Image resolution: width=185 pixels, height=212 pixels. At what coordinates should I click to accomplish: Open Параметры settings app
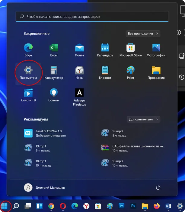28,72
